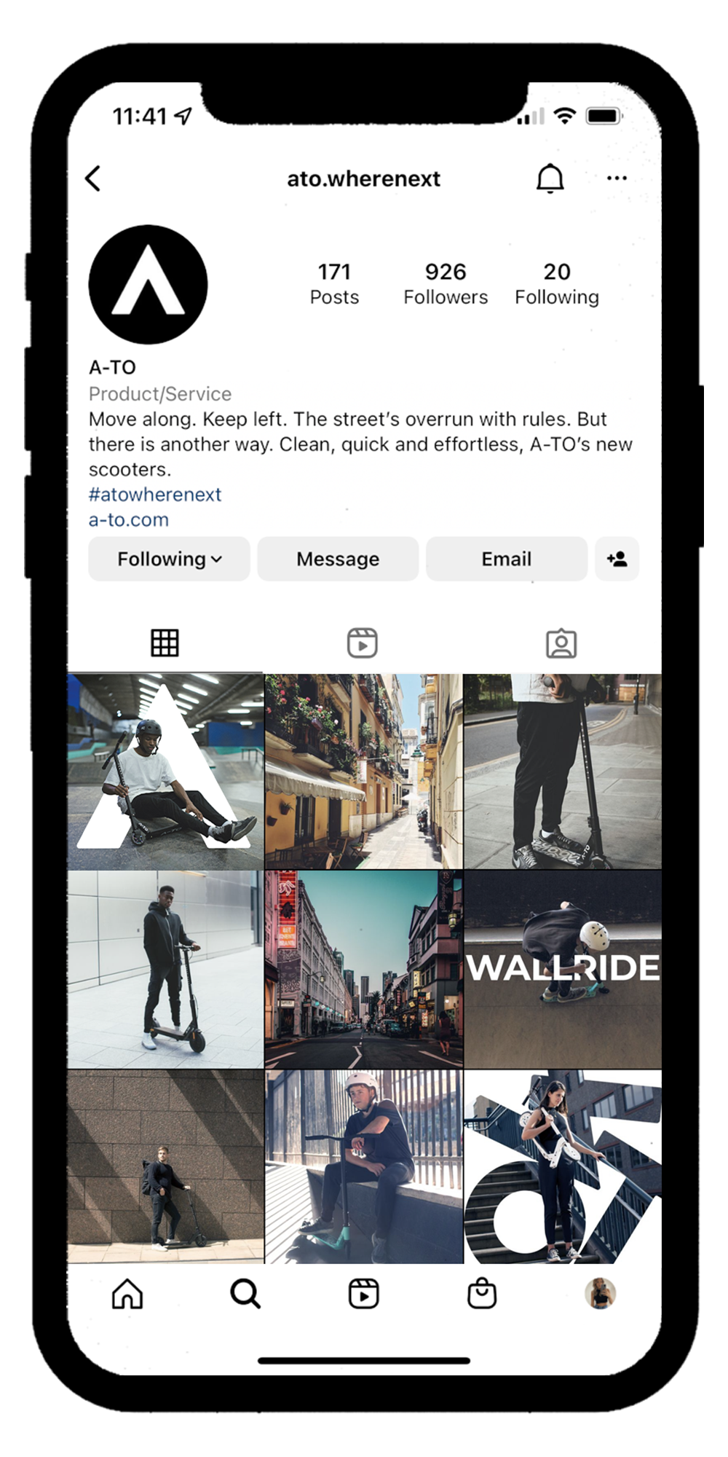Open the a-to.com website link
The height and width of the screenshot is (1457, 728).
pos(129,519)
